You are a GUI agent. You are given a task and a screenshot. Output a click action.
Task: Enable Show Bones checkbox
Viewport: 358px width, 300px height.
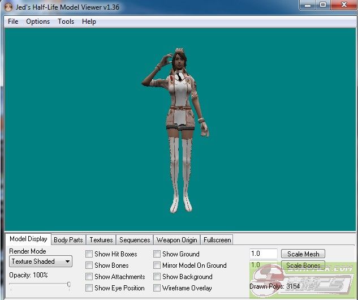89,265
